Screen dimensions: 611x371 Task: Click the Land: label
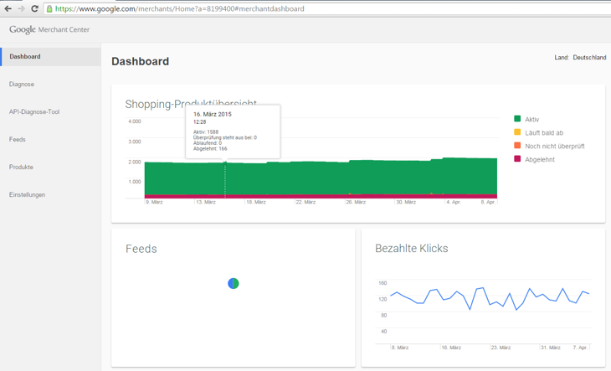tap(562, 57)
